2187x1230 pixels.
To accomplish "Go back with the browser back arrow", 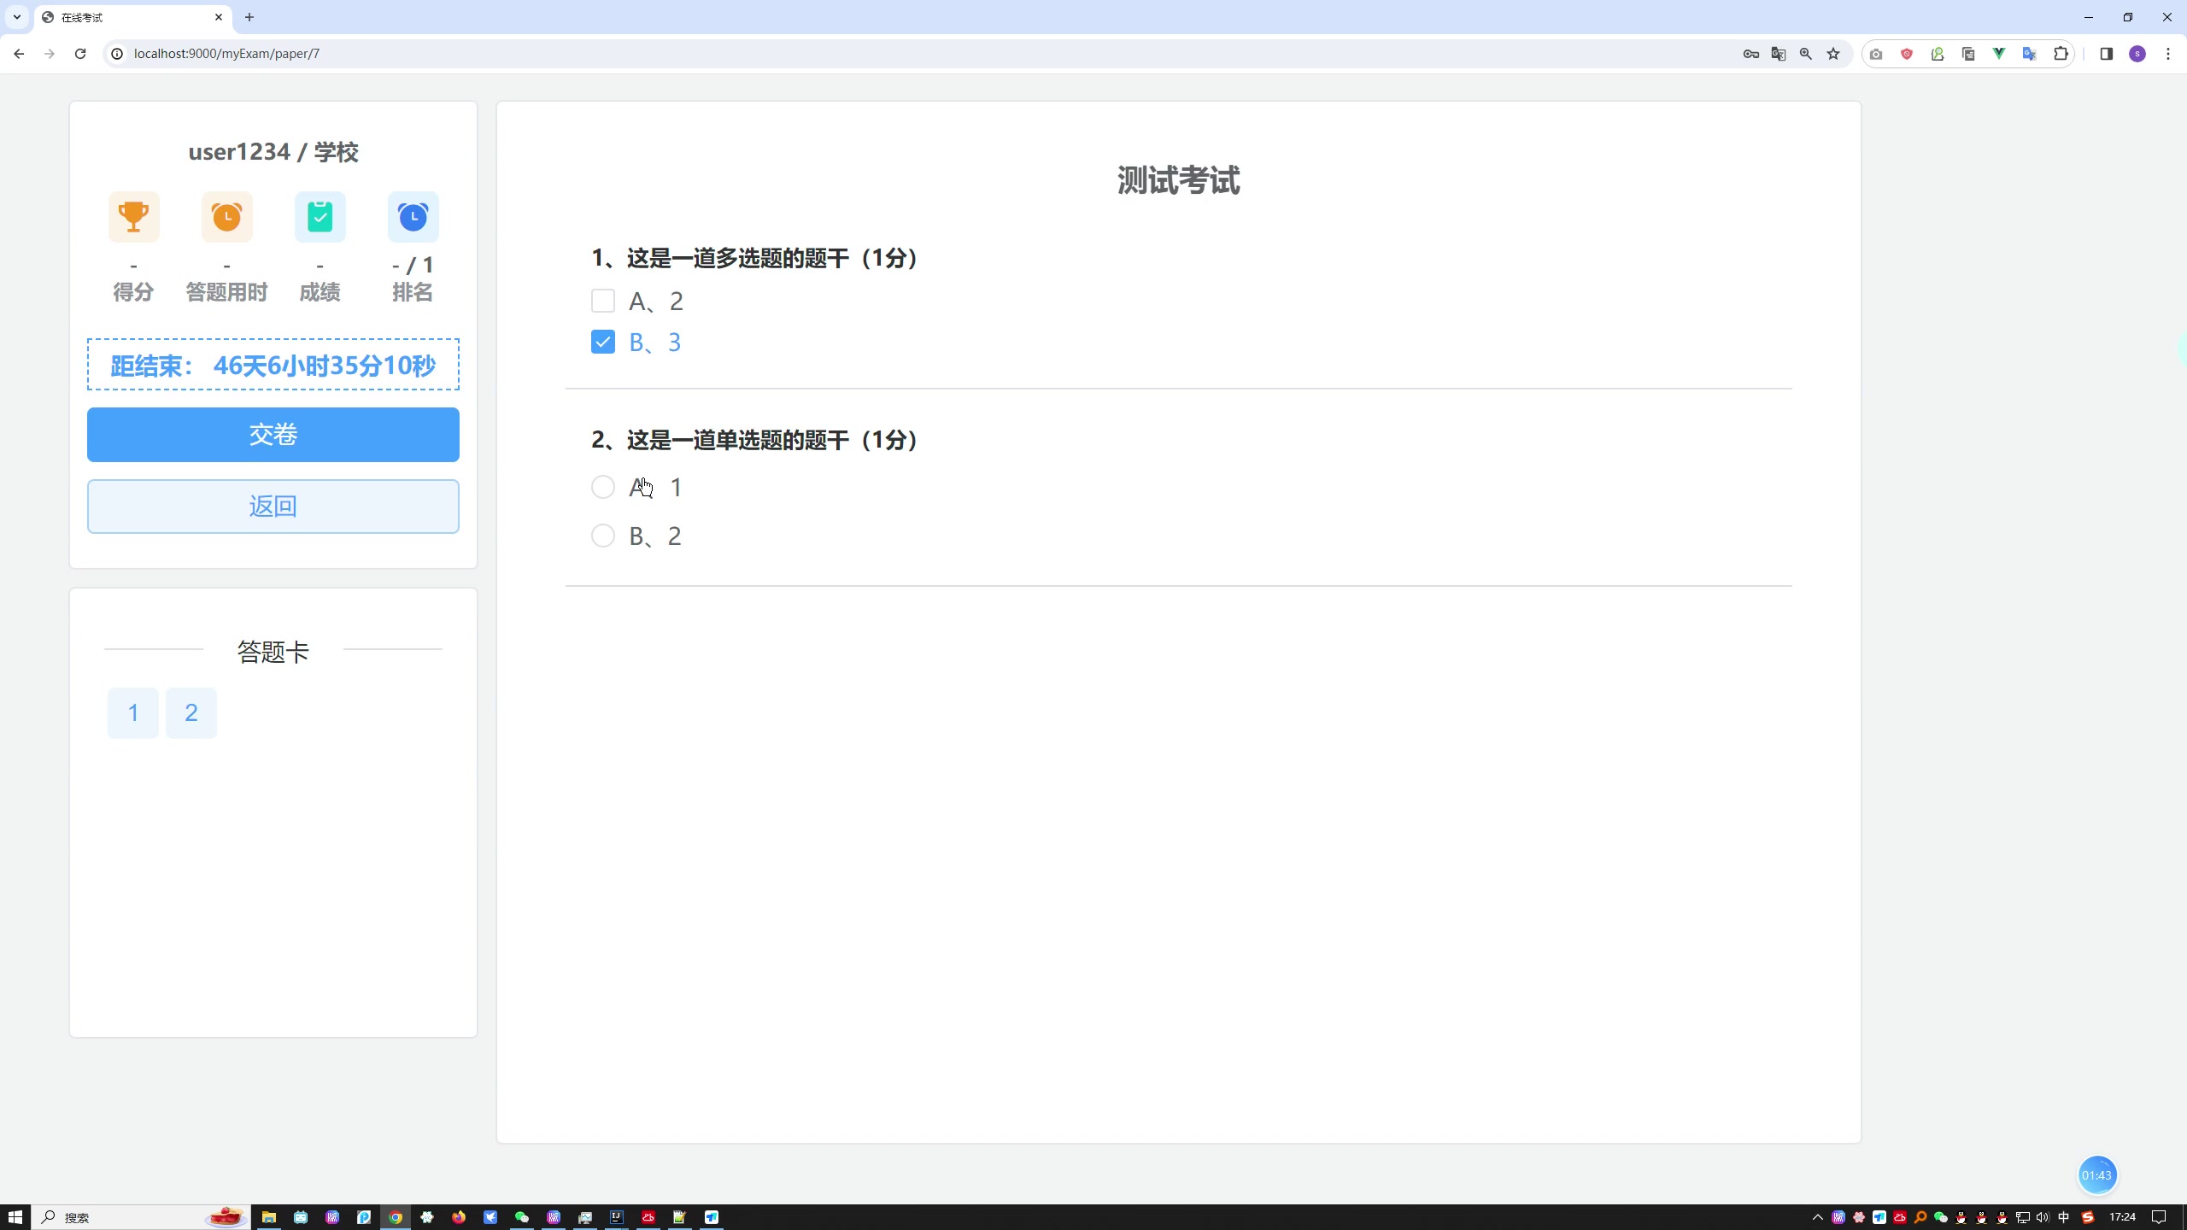I will click(19, 54).
